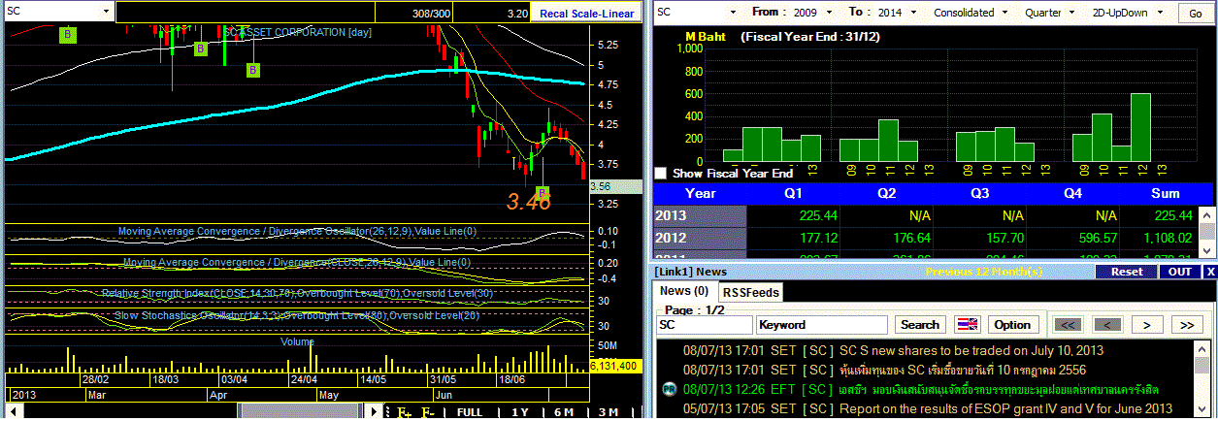The image size is (1218, 421).
Task: Set chart range to 6 M
Action: point(564,412)
